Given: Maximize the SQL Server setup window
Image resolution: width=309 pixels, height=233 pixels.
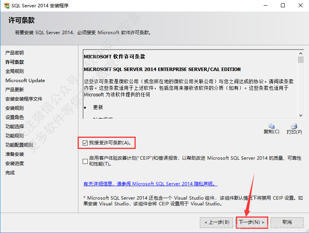Looking at the screenshot, I should coord(283,5).
